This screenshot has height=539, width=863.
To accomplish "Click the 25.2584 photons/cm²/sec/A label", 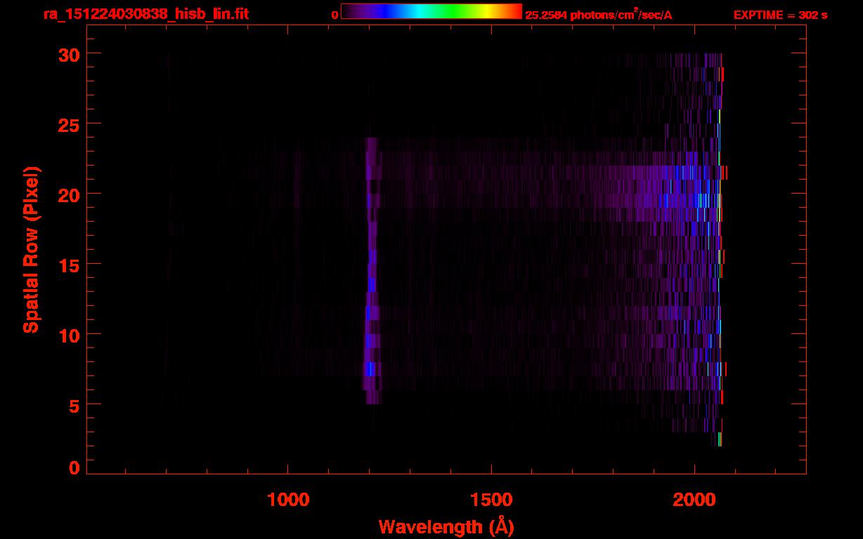I will pyautogui.click(x=599, y=14).
